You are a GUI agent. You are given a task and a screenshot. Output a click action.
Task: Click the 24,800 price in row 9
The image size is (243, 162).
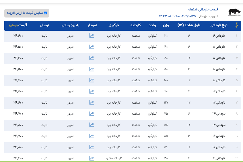point(18,125)
